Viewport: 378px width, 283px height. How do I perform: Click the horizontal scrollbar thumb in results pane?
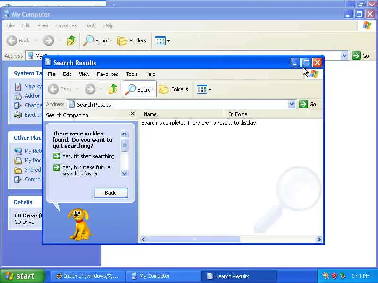point(194,239)
